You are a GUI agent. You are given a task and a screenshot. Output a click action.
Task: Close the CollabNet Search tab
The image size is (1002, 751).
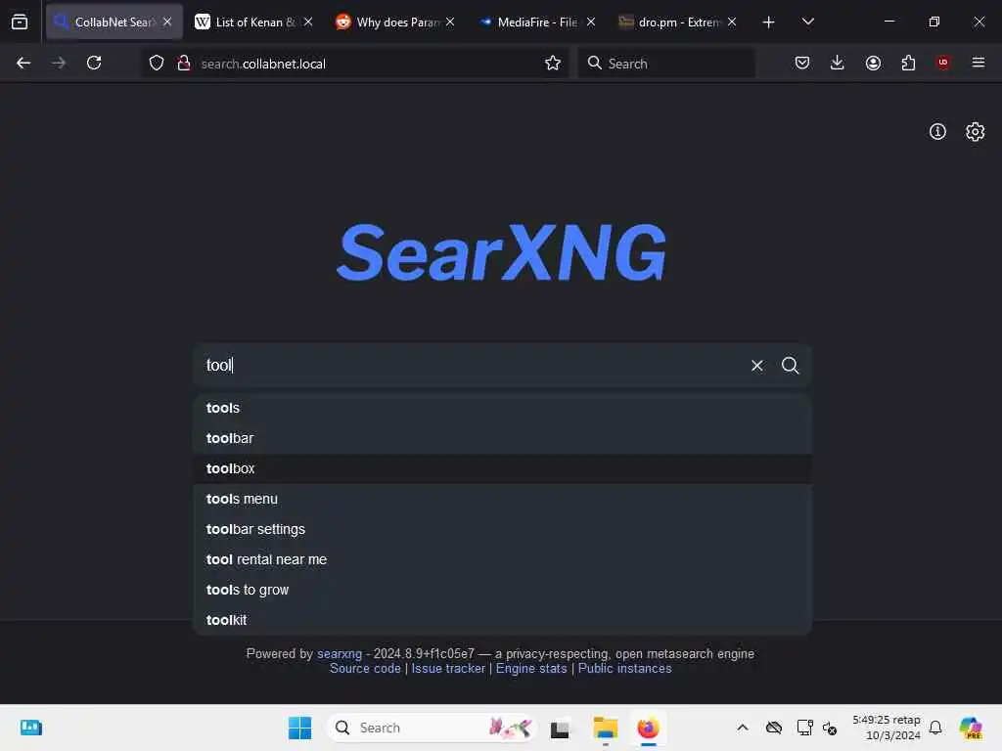[x=167, y=22]
